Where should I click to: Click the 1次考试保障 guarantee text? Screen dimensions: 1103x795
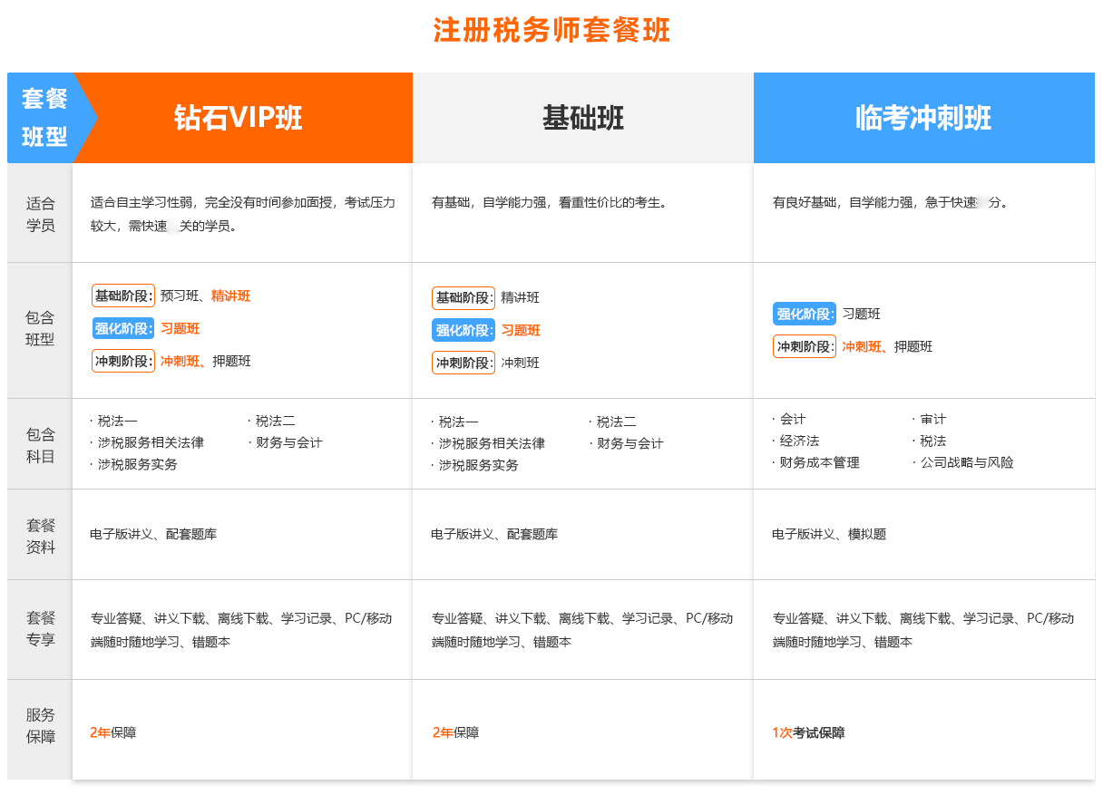pos(808,732)
